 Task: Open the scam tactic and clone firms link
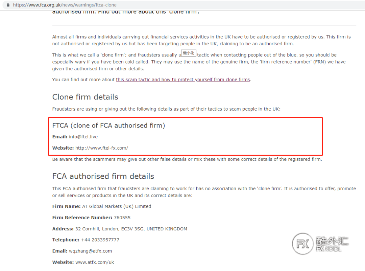pos(183,80)
